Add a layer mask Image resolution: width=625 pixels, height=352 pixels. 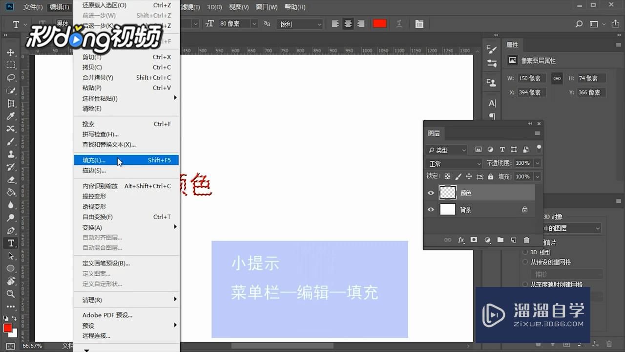(x=474, y=240)
